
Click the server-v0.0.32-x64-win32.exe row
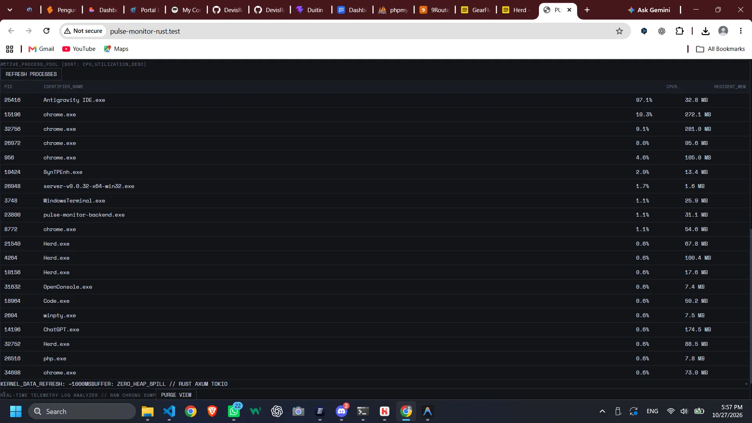(x=375, y=186)
